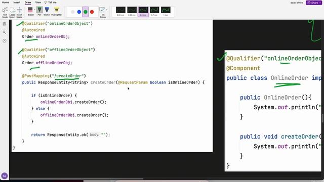Select the Lasso Select tool
This screenshot has width=324, height=182.
point(12,12)
